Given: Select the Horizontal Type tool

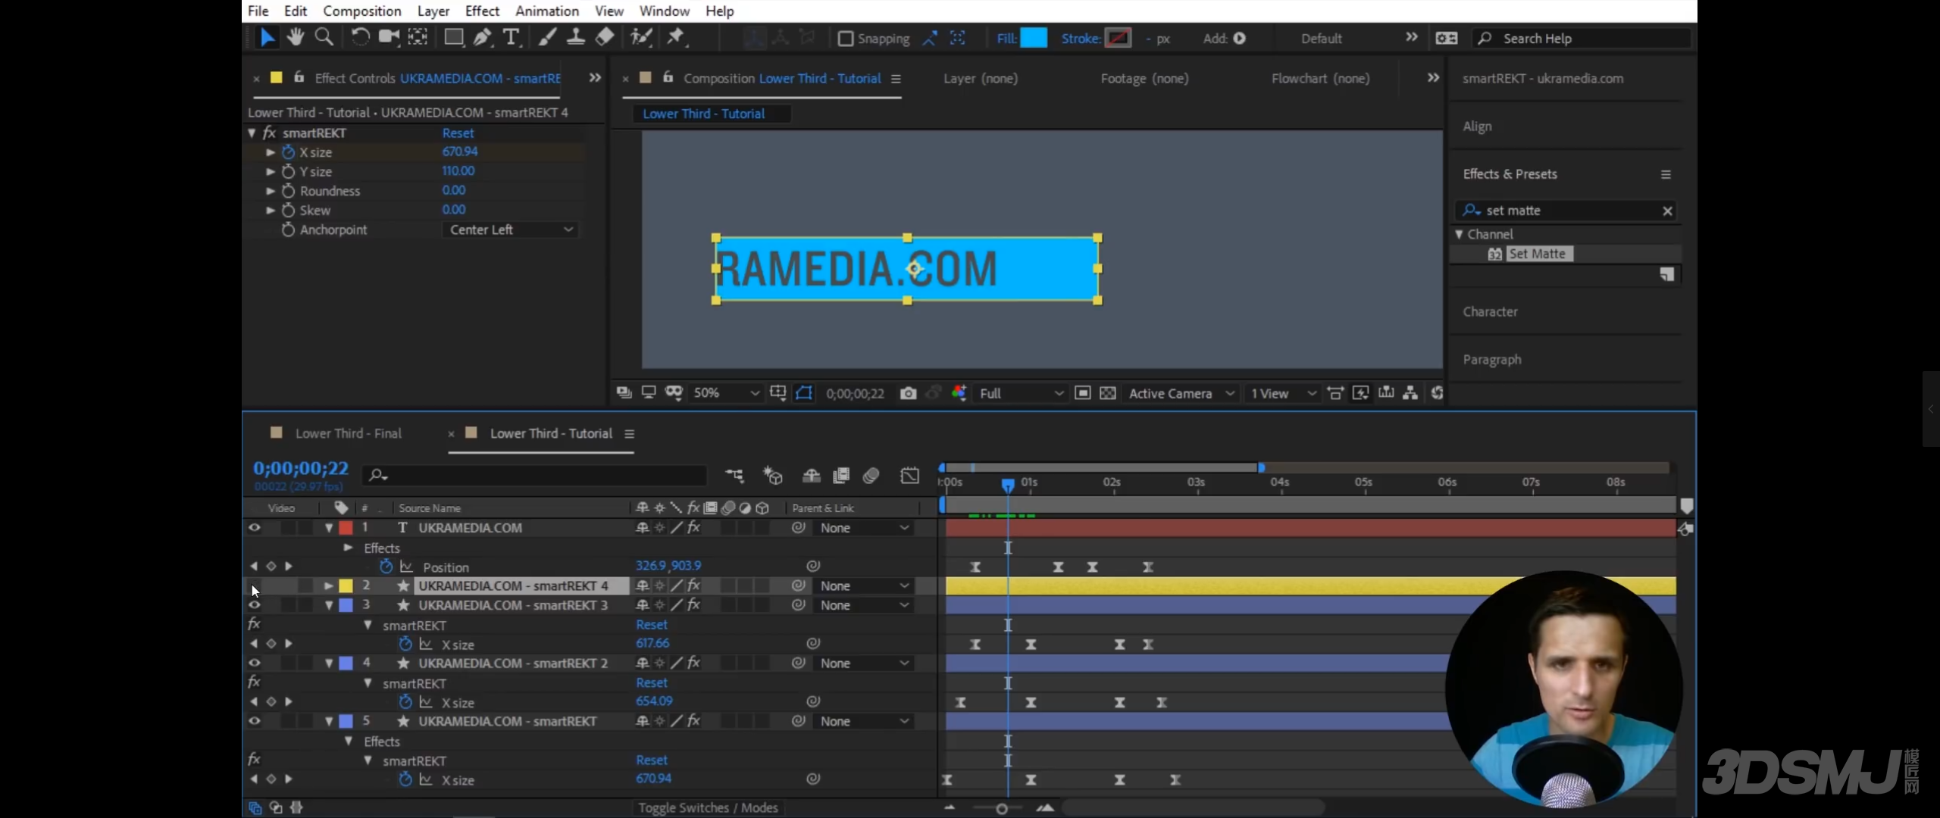Looking at the screenshot, I should 512,37.
